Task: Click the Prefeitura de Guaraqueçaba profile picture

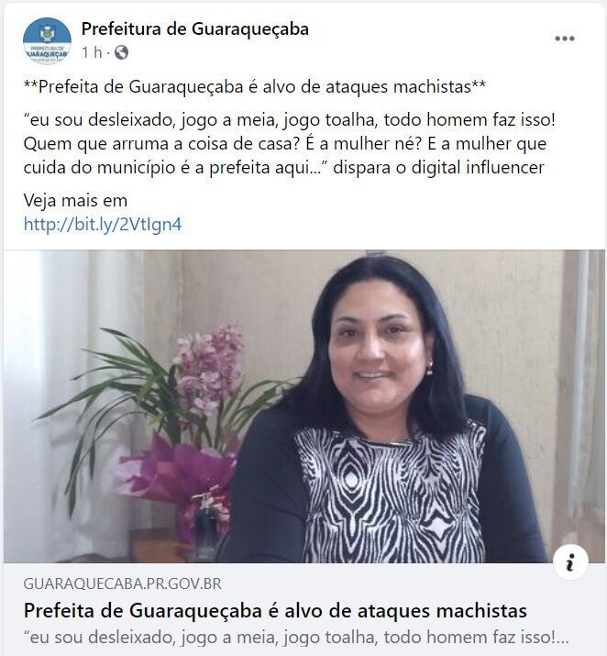Action: click(47, 41)
